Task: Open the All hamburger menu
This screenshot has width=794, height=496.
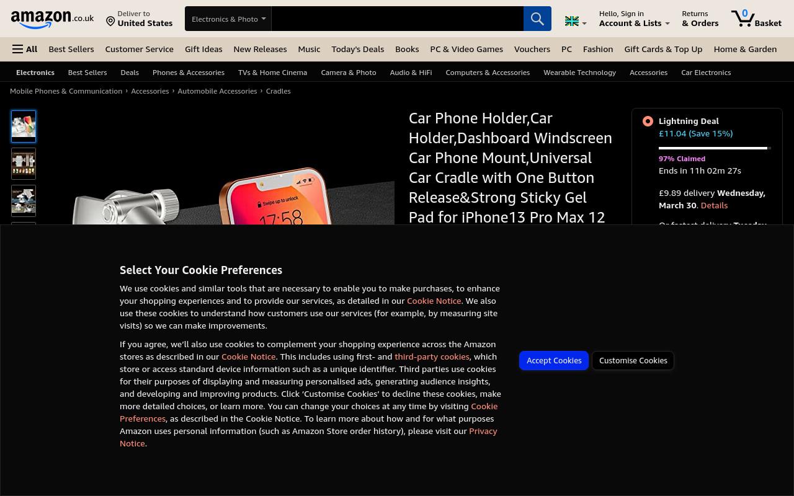Action: (x=25, y=49)
